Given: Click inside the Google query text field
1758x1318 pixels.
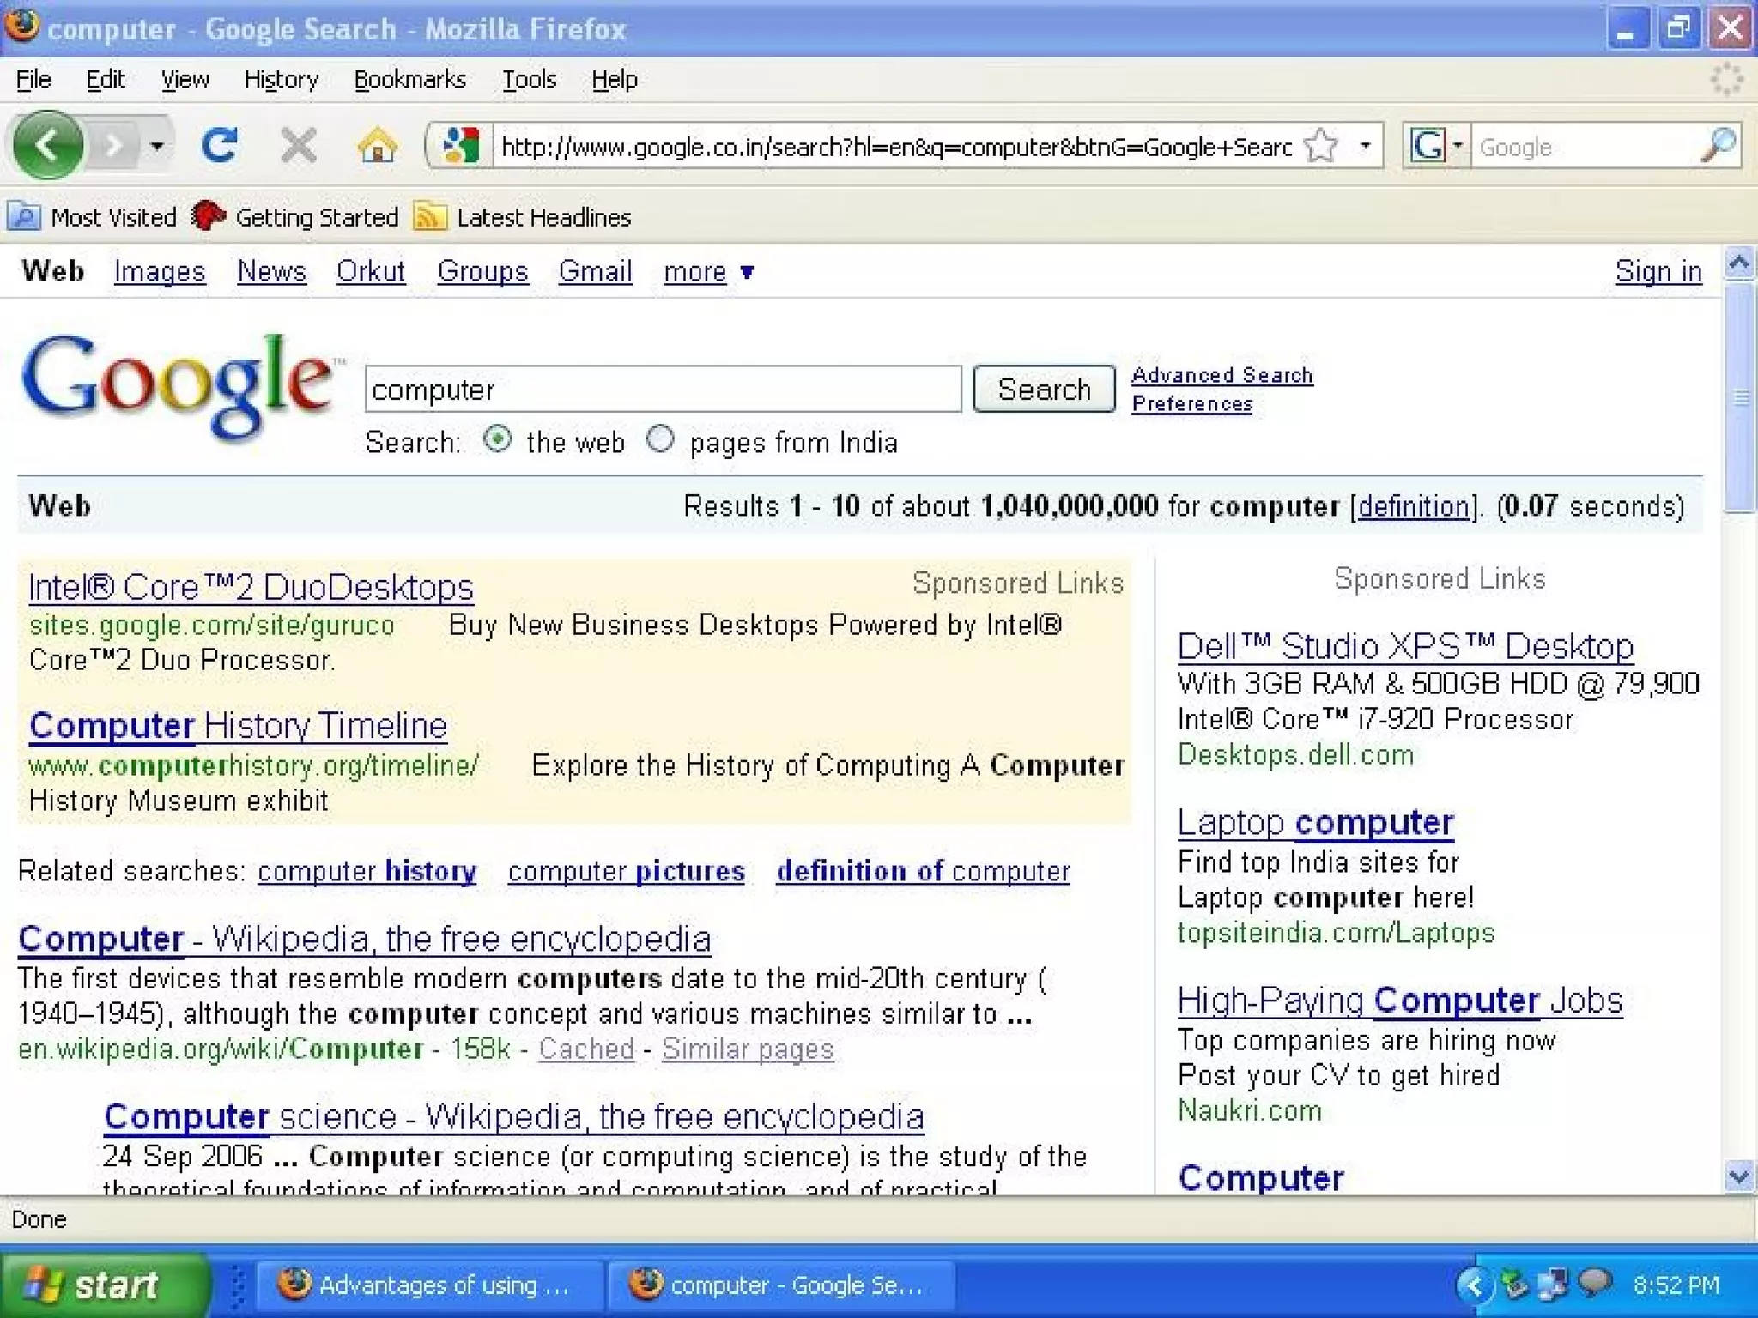Looking at the screenshot, I should [x=662, y=390].
